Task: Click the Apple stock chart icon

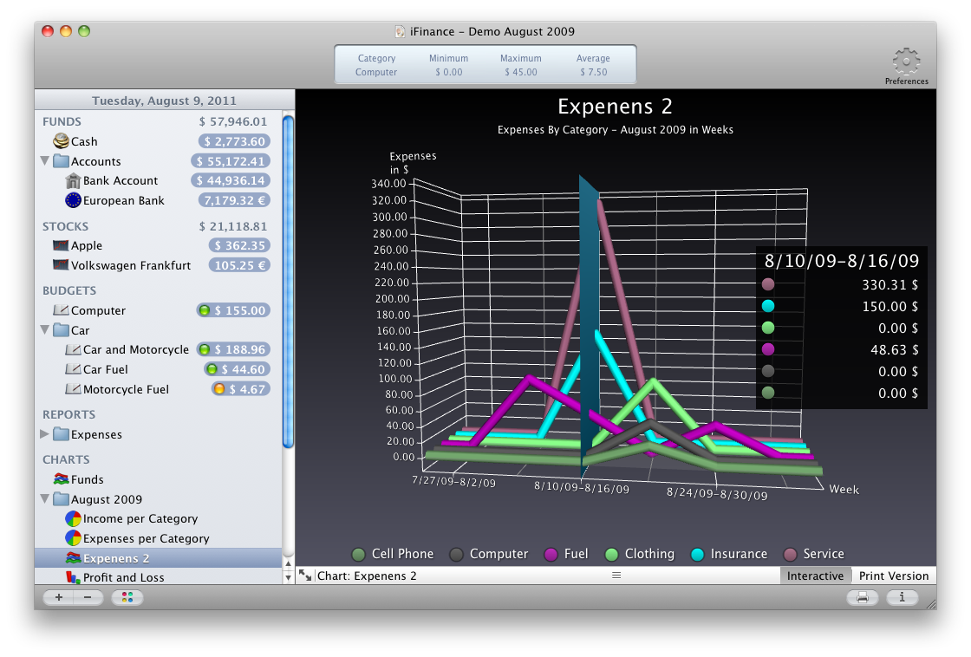Action: pyautogui.click(x=61, y=245)
